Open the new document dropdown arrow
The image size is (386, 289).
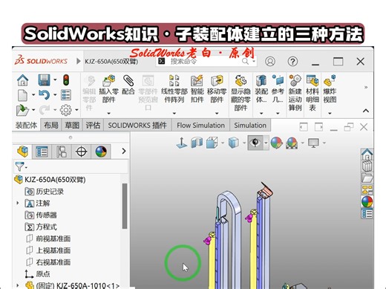pyautogui.click(x=33, y=95)
